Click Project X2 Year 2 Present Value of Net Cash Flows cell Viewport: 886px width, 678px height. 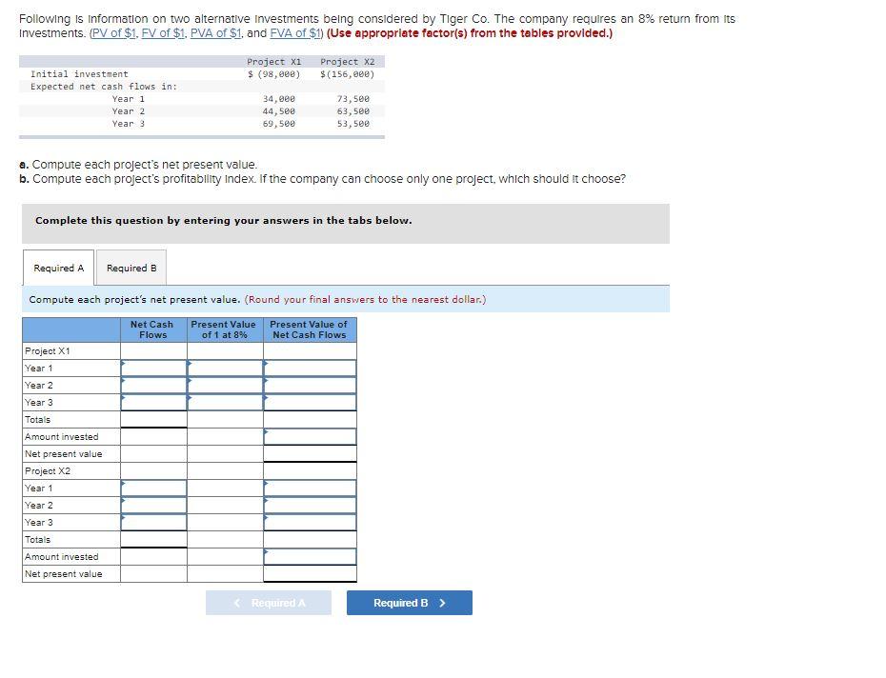(309, 506)
